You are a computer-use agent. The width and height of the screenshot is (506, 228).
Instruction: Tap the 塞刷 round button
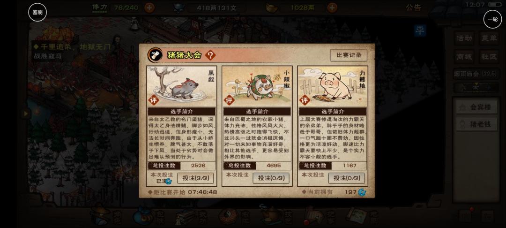pos(37,12)
